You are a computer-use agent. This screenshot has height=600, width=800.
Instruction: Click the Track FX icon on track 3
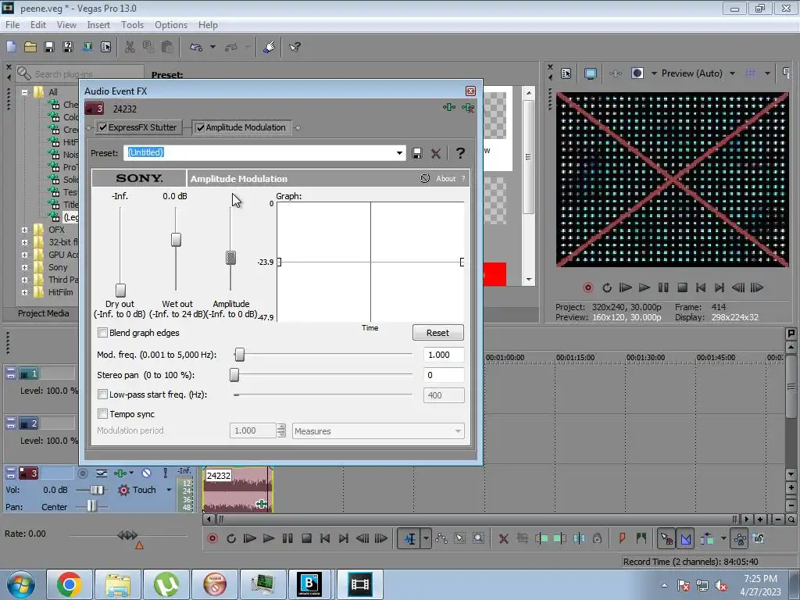(120, 473)
